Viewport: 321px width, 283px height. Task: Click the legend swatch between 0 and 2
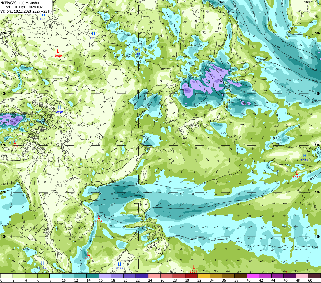[6, 276]
